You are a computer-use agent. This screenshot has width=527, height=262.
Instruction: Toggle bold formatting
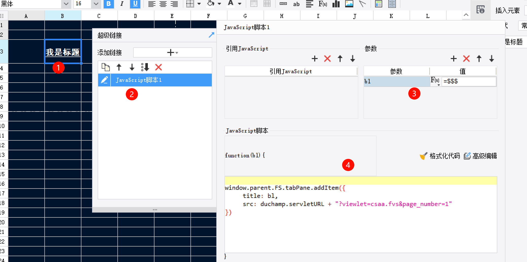(109, 4)
